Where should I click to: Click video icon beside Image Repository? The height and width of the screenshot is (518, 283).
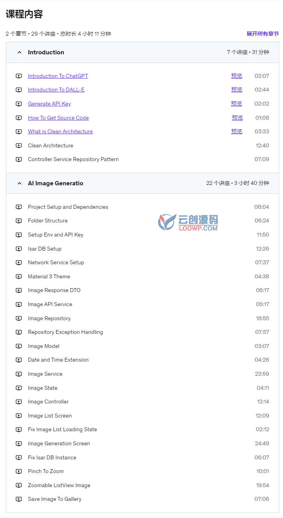point(19,319)
